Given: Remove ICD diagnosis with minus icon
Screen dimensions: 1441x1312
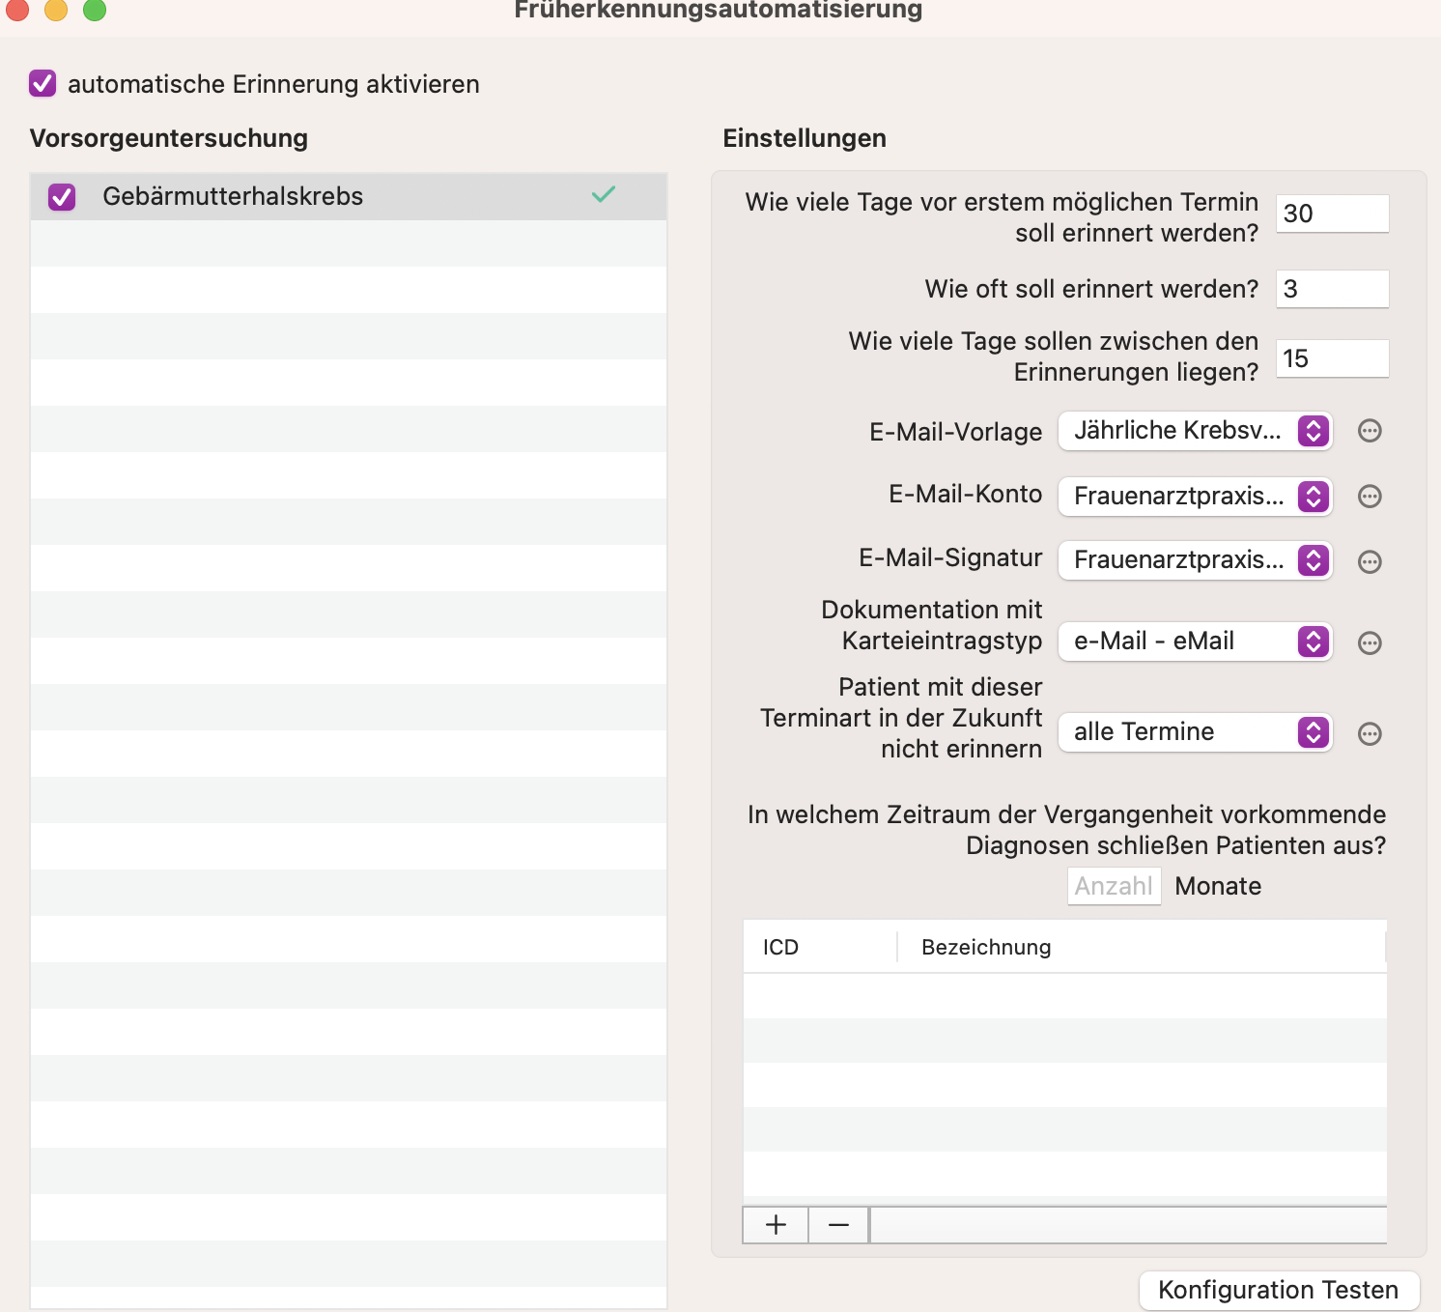Looking at the screenshot, I should pos(838,1225).
